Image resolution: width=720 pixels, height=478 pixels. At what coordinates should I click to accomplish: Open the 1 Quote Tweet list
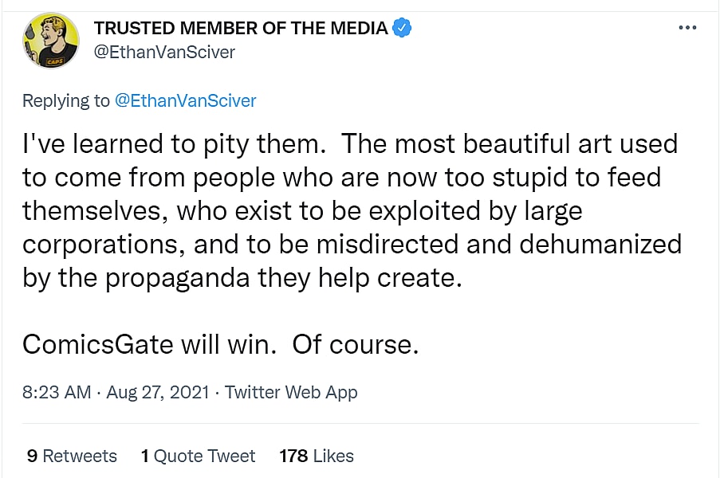click(198, 456)
